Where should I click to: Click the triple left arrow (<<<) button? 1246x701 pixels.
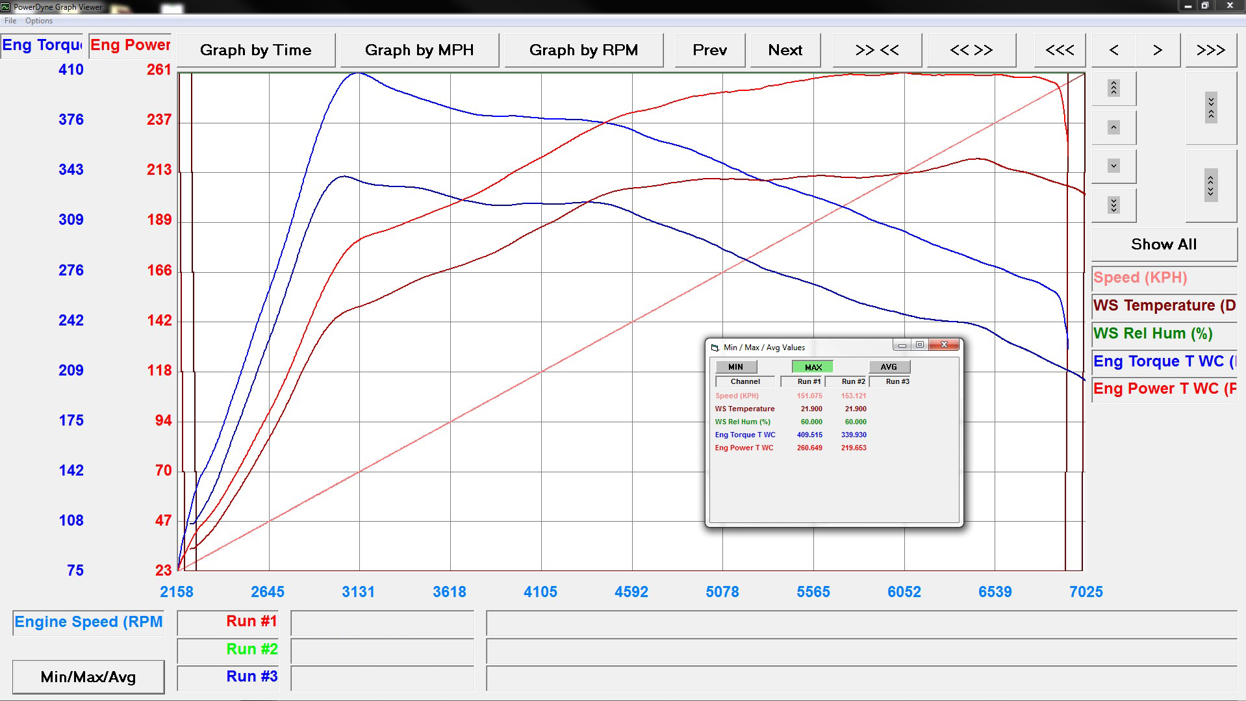click(x=1059, y=50)
